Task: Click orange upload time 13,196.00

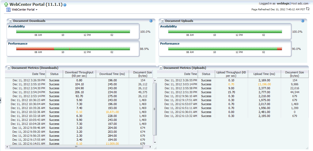Action: (x=264, y=84)
